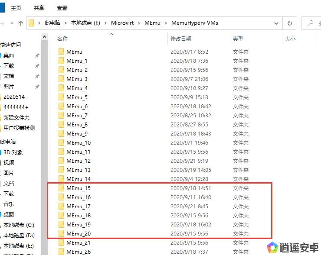Screen dimensions: 321x255
Task: Click the refresh button beside address bar
Action: [289, 23]
